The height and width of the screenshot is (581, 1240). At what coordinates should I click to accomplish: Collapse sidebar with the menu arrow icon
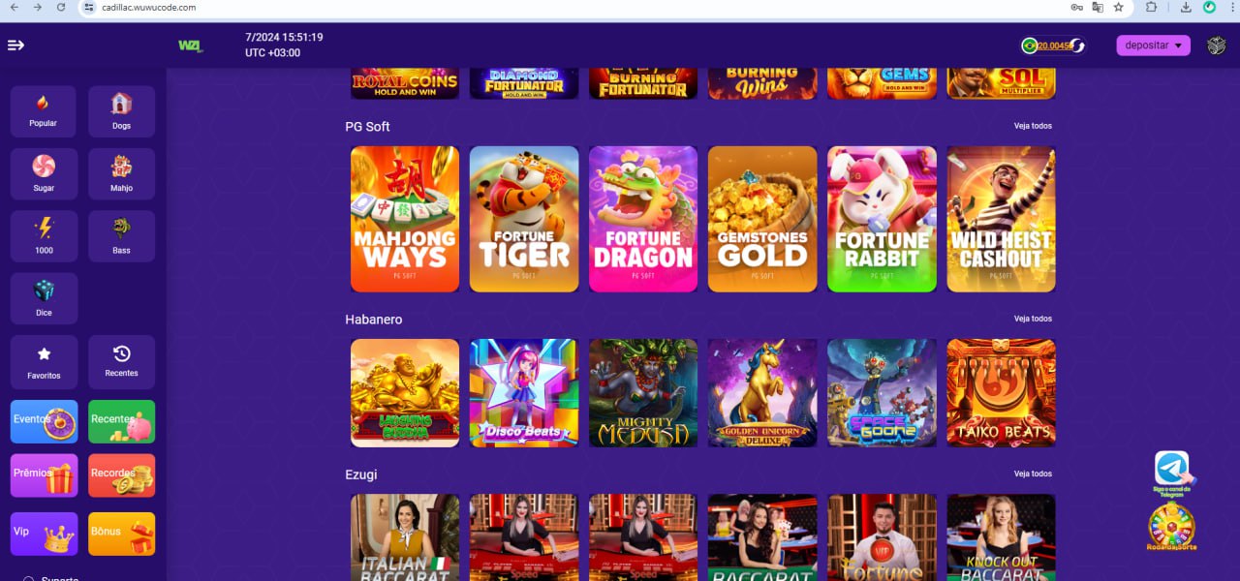15,46
